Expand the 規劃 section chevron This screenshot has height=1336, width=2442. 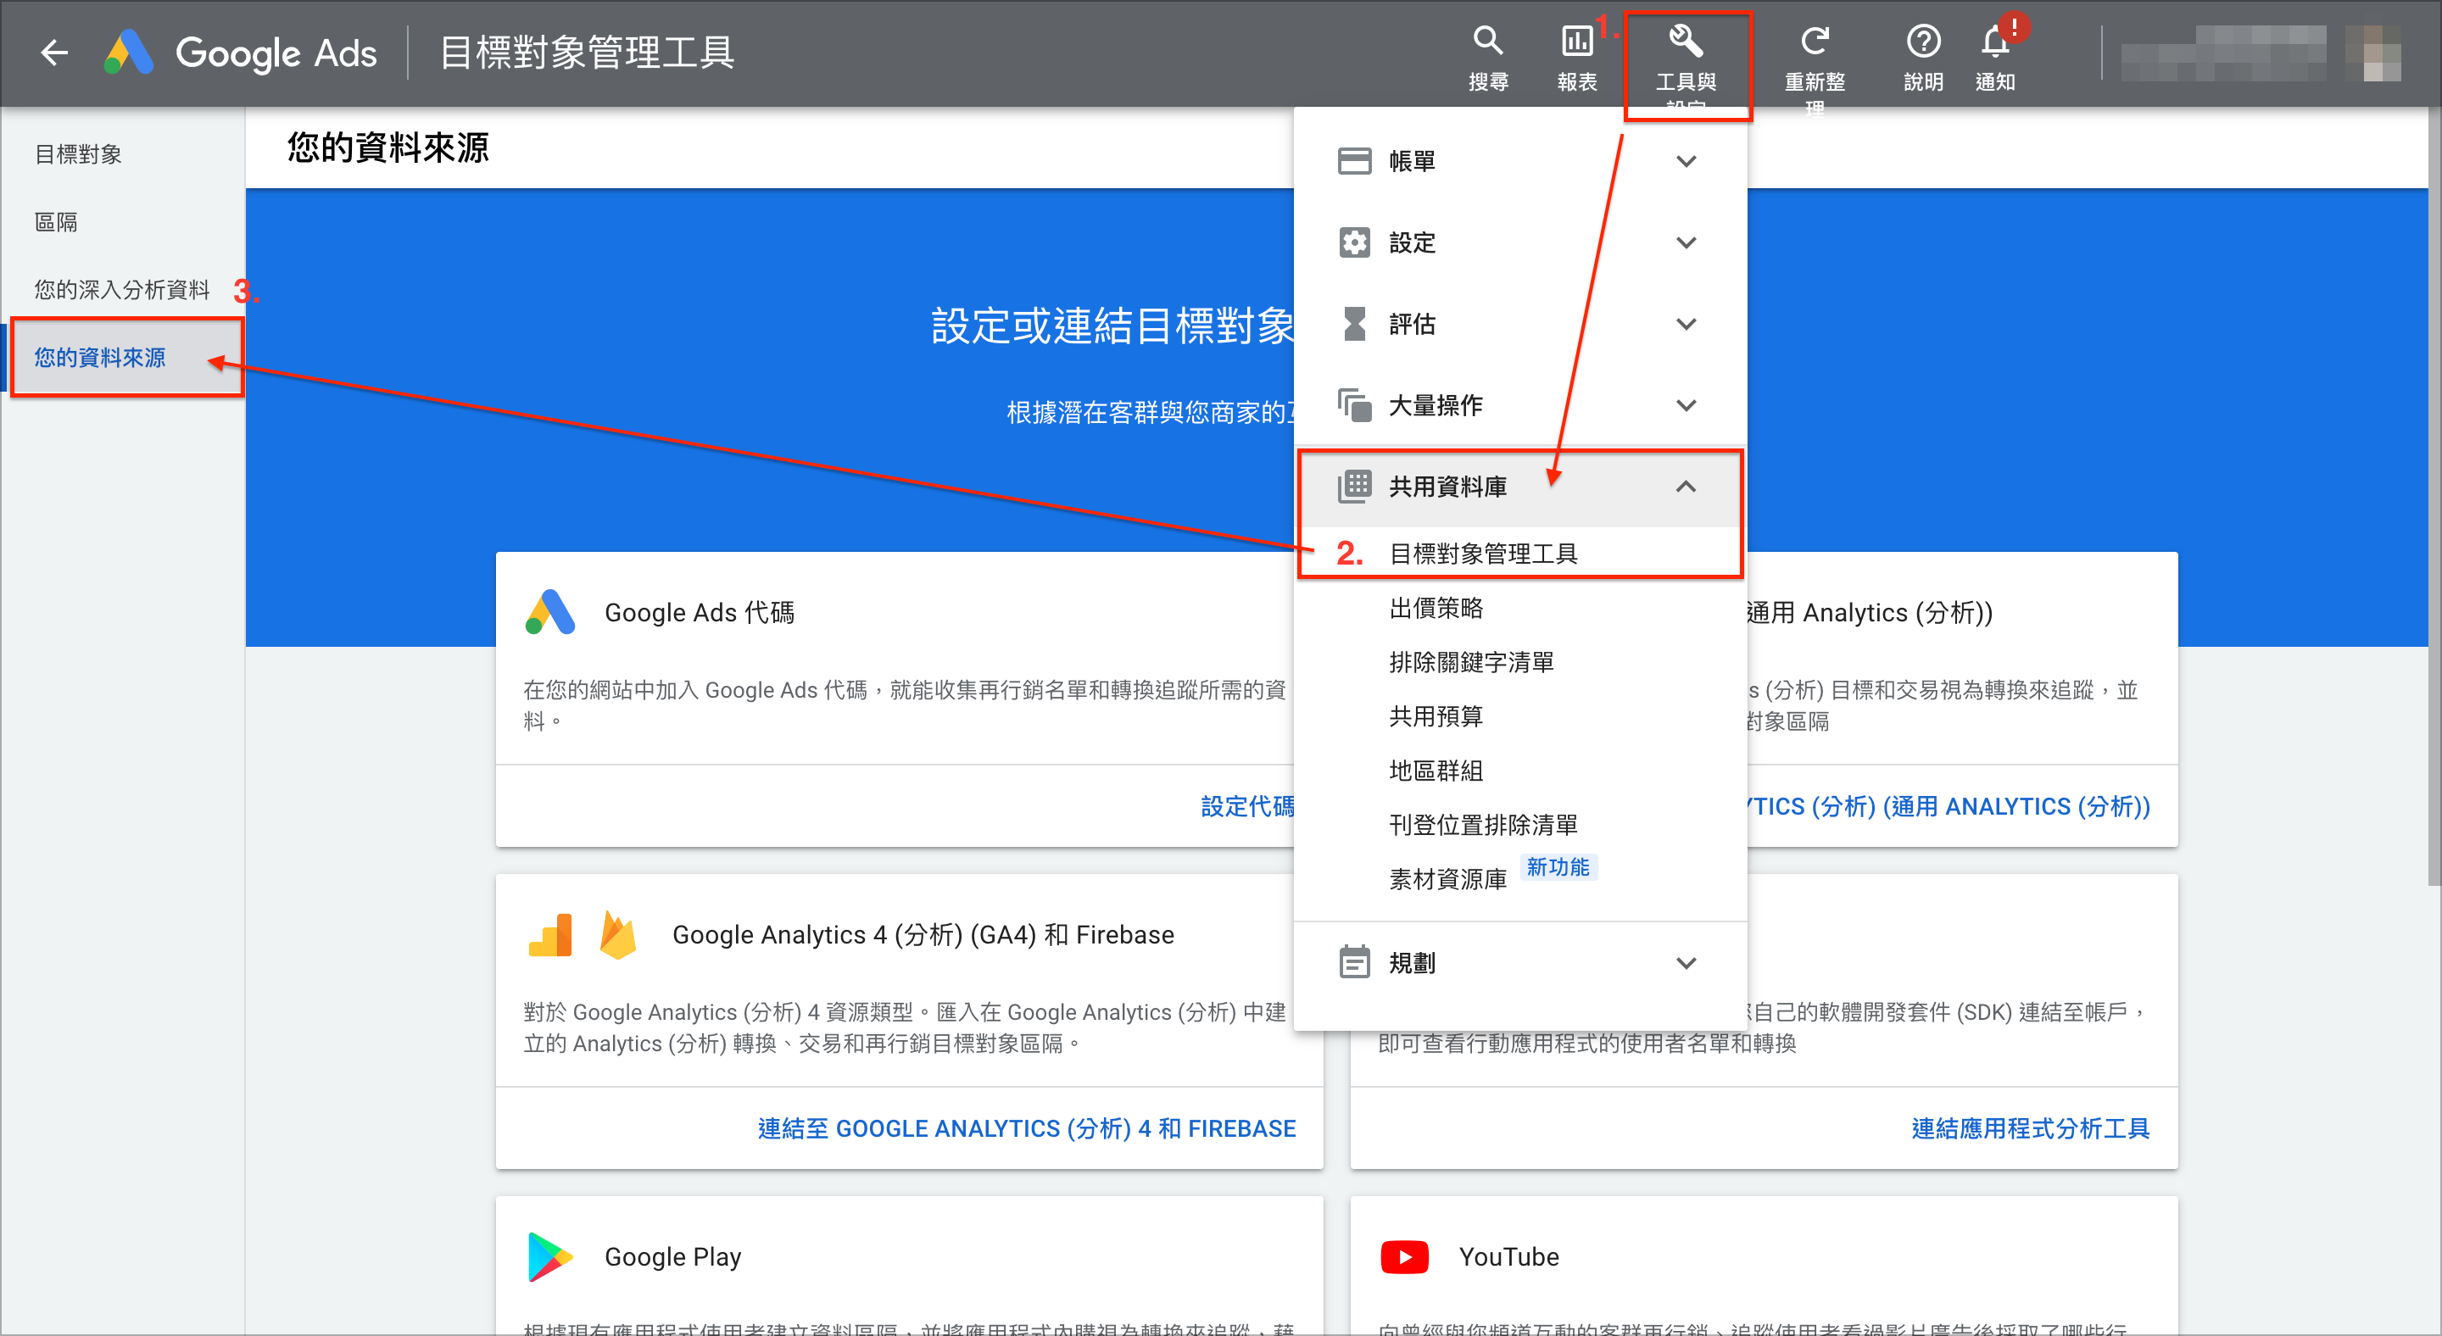1686,963
